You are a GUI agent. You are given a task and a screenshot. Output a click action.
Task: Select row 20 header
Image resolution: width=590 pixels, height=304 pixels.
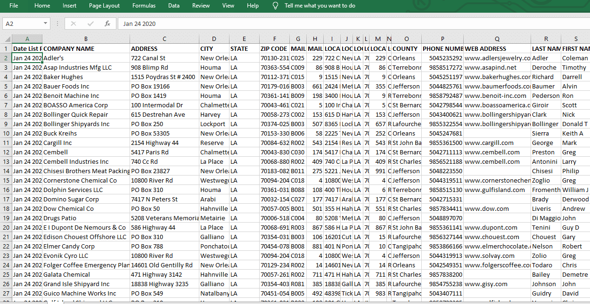[x=6, y=227]
